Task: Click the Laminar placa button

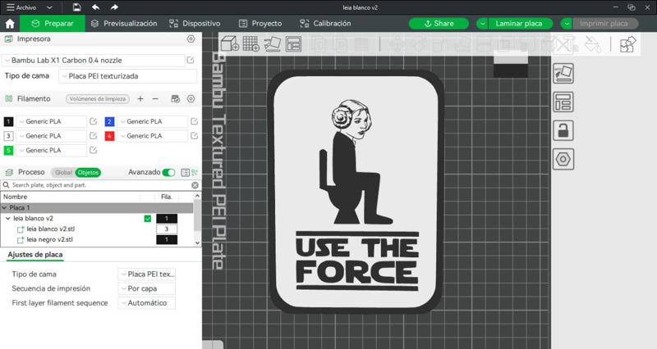Action: [x=520, y=24]
